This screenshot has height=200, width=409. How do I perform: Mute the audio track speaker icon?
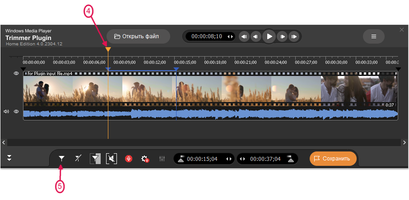[6, 112]
